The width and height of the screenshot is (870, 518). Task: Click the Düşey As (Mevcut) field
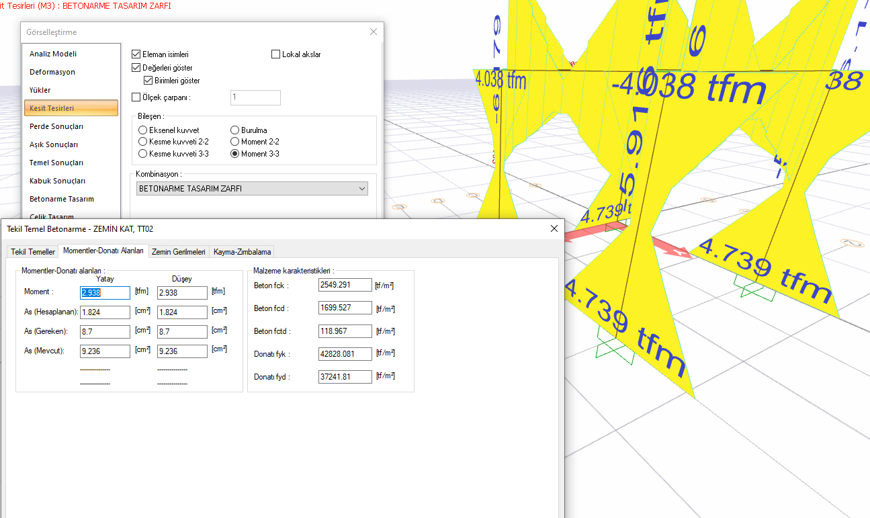coord(182,351)
